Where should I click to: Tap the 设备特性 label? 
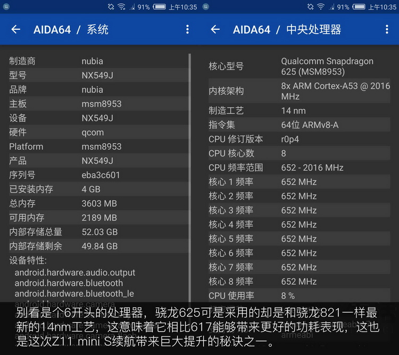click(x=28, y=260)
